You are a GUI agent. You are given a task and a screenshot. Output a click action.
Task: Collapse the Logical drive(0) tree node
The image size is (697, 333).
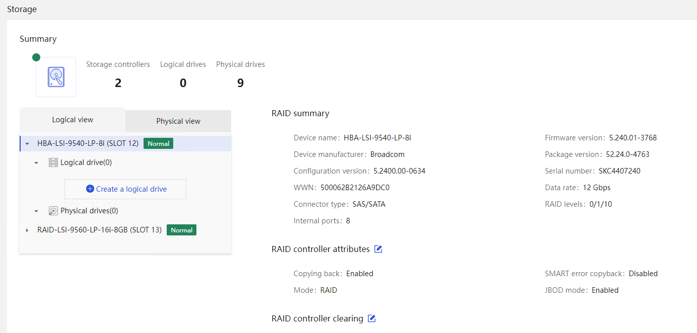tap(36, 163)
